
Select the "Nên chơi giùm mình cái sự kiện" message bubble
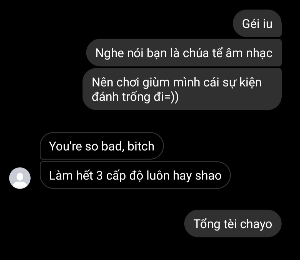[182, 89]
